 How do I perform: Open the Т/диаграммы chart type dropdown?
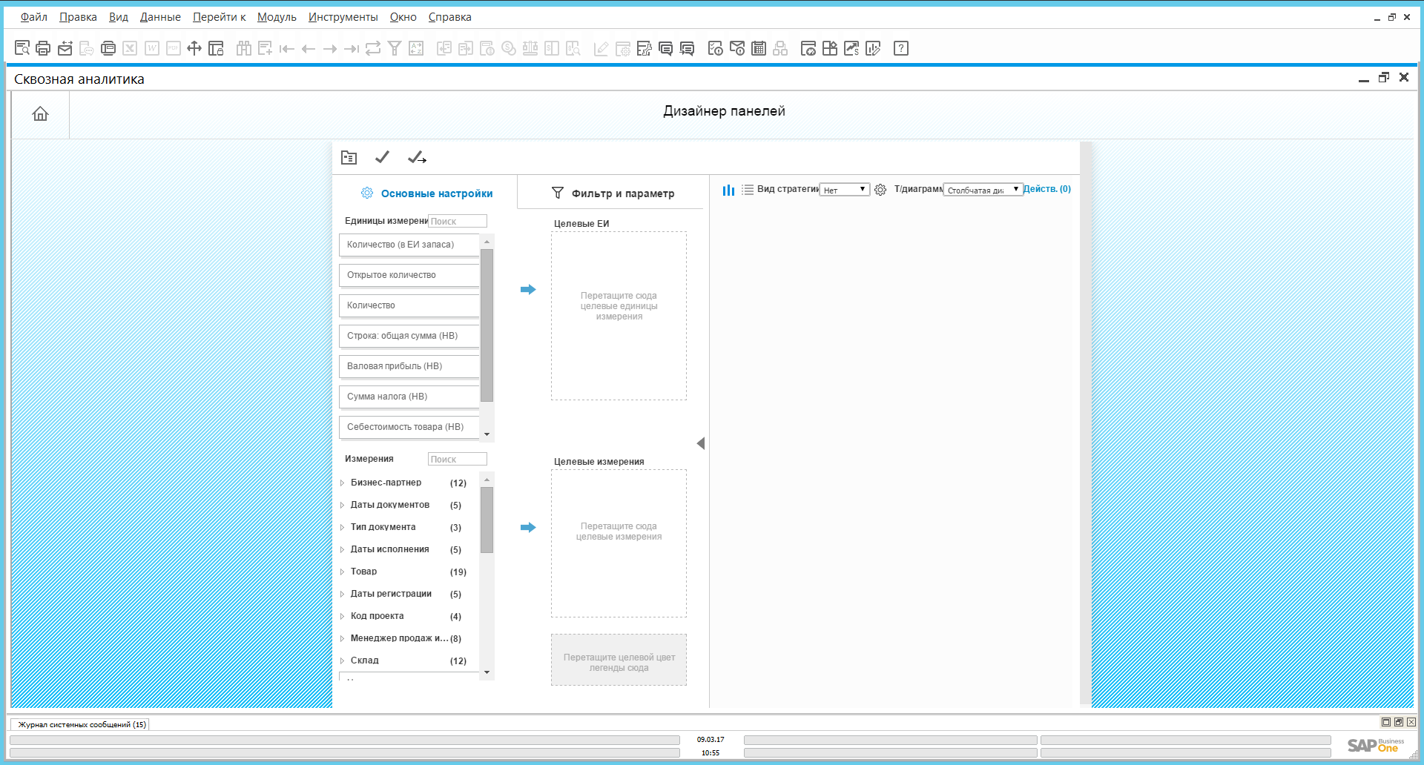pyautogui.click(x=983, y=190)
